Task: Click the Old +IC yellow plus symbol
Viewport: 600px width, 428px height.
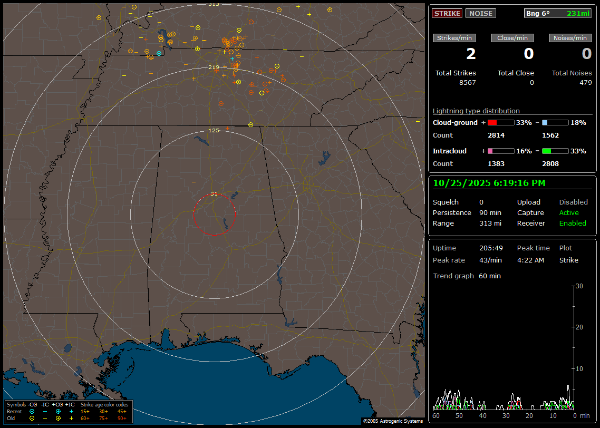Action: 71,418
